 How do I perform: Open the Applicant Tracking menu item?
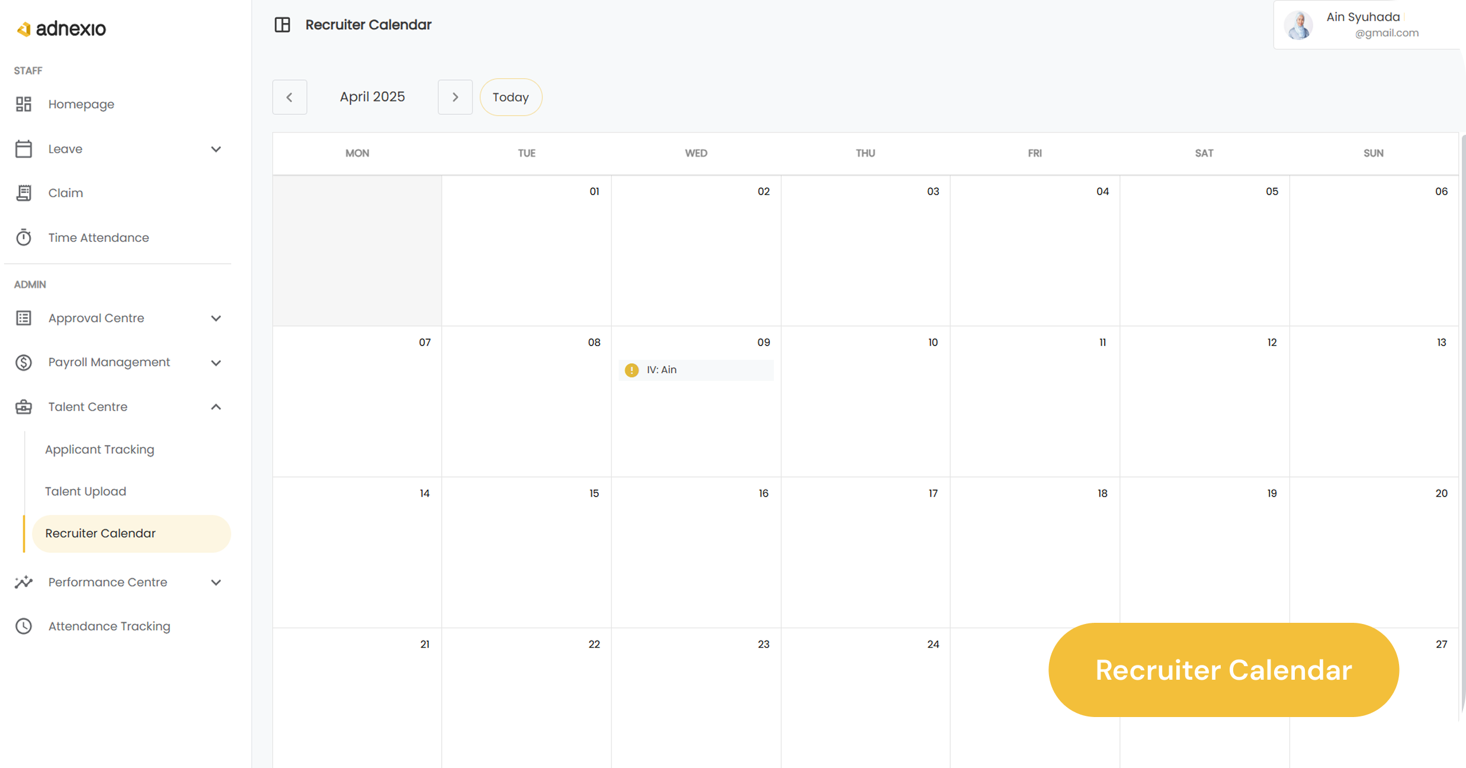click(x=100, y=450)
